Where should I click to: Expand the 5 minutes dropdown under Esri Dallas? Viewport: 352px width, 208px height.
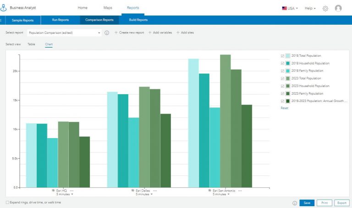(144, 194)
